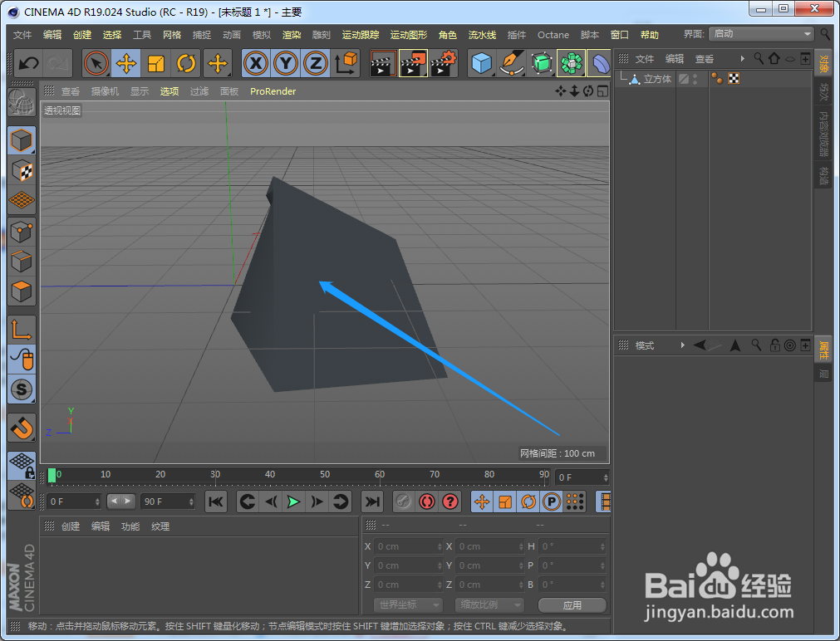The width and height of the screenshot is (840, 641).
Task: Click the position X 0 cm field
Action: [x=408, y=546]
